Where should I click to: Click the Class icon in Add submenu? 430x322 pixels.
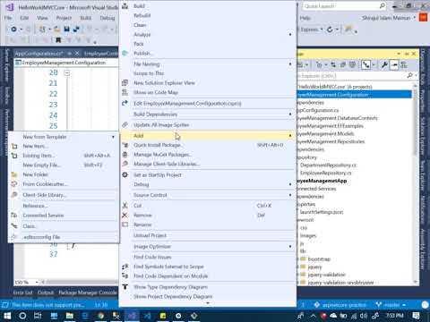coord(14,226)
